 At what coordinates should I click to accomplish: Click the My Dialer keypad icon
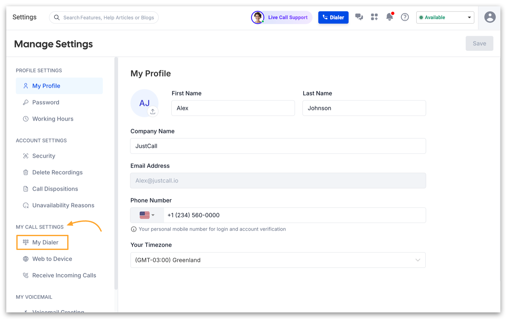26,242
